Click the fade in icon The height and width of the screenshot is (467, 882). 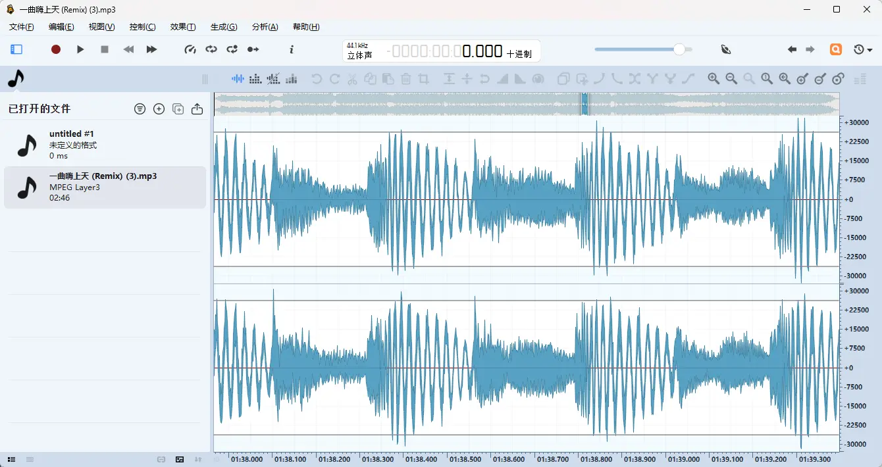502,79
